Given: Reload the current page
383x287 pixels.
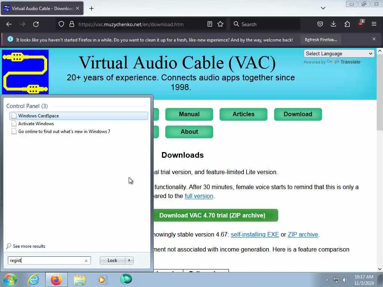Looking at the screenshot, I should click(36, 24).
